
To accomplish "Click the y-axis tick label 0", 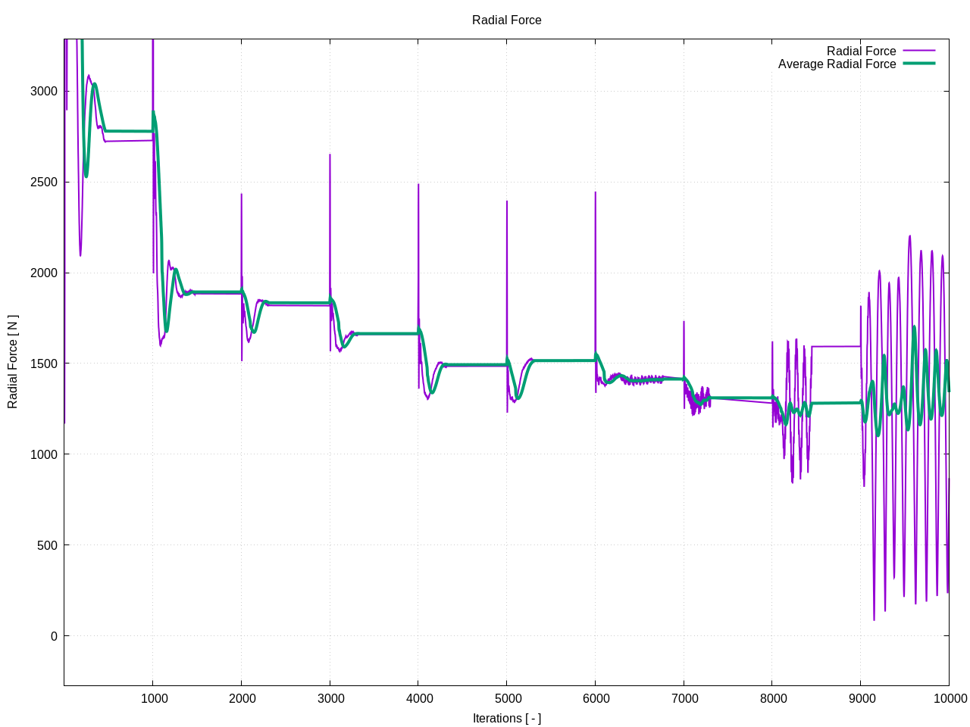I will pos(54,636).
